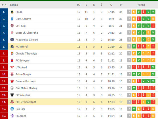Sort standings by P points header

click(x=121, y=5)
